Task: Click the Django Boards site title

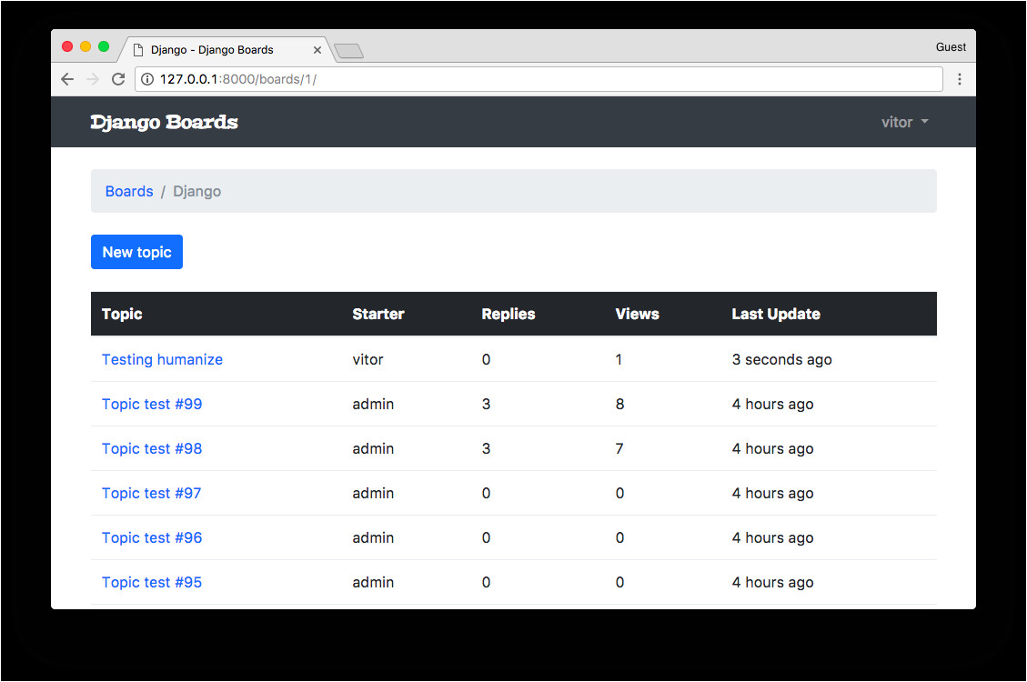Action: [x=164, y=122]
